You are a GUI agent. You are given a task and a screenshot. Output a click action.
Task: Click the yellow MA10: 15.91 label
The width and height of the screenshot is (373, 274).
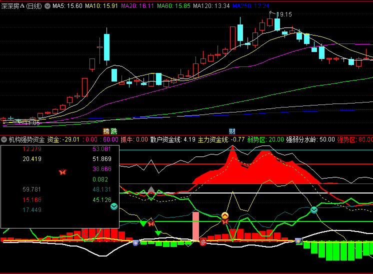(x=101, y=6)
